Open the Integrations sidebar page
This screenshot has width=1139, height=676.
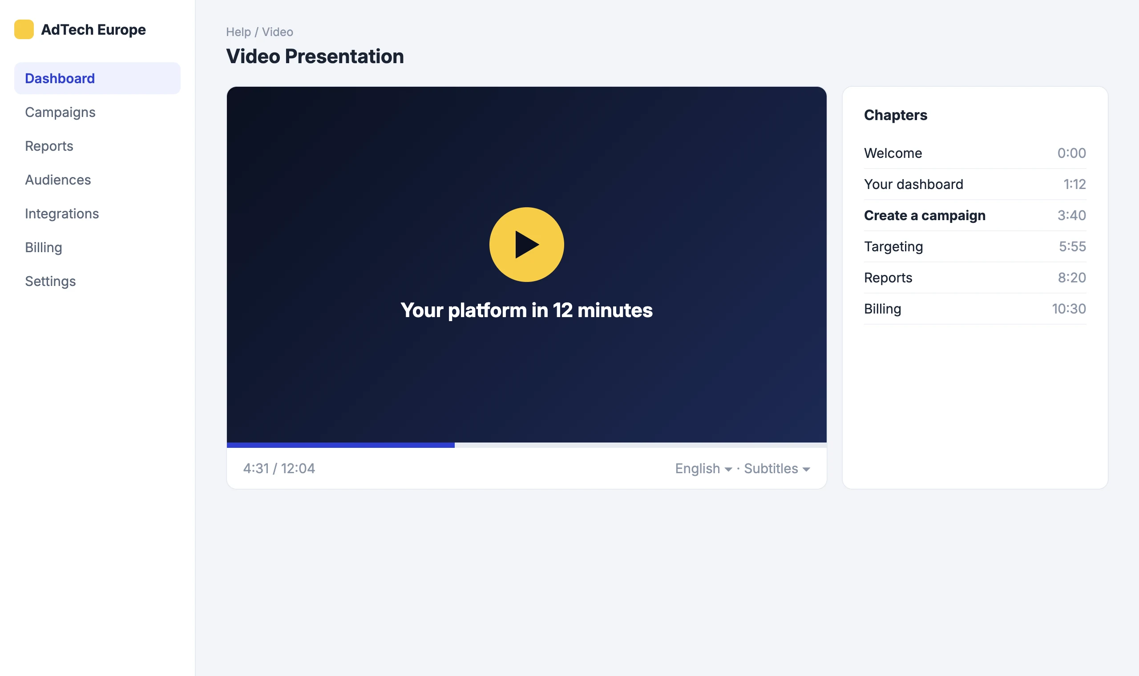click(97, 213)
